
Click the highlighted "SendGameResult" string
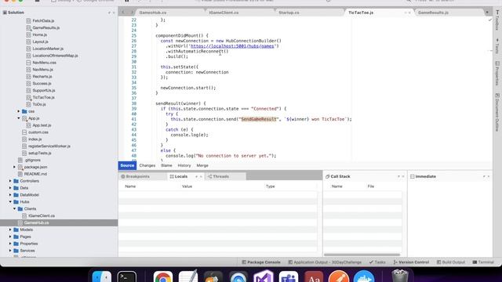pyautogui.click(x=259, y=119)
